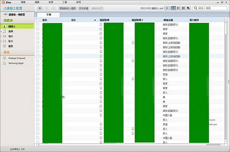Image resolution: width=230 pixels, height=152 pixels.
Task: Click the scroll down arrow of contact list
Action: (x=226, y=141)
